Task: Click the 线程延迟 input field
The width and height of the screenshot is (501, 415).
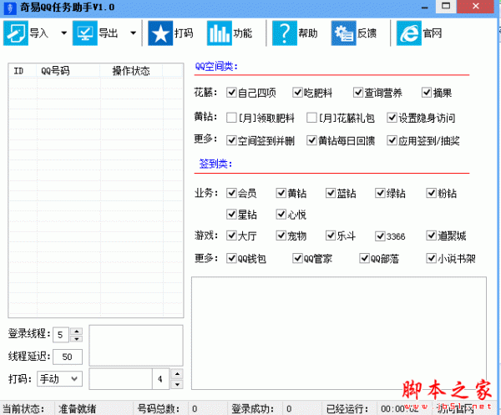Action: 68,357
